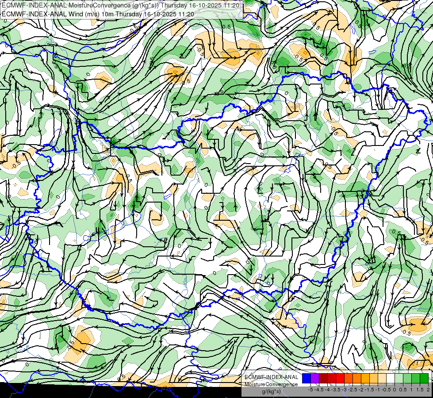
Task: Click the legend's 'MoistureConvergence' label
Action: point(272,384)
